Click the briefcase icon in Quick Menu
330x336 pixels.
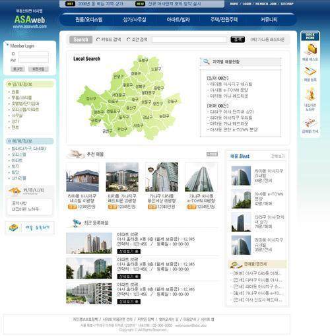pyautogui.click(x=311, y=50)
